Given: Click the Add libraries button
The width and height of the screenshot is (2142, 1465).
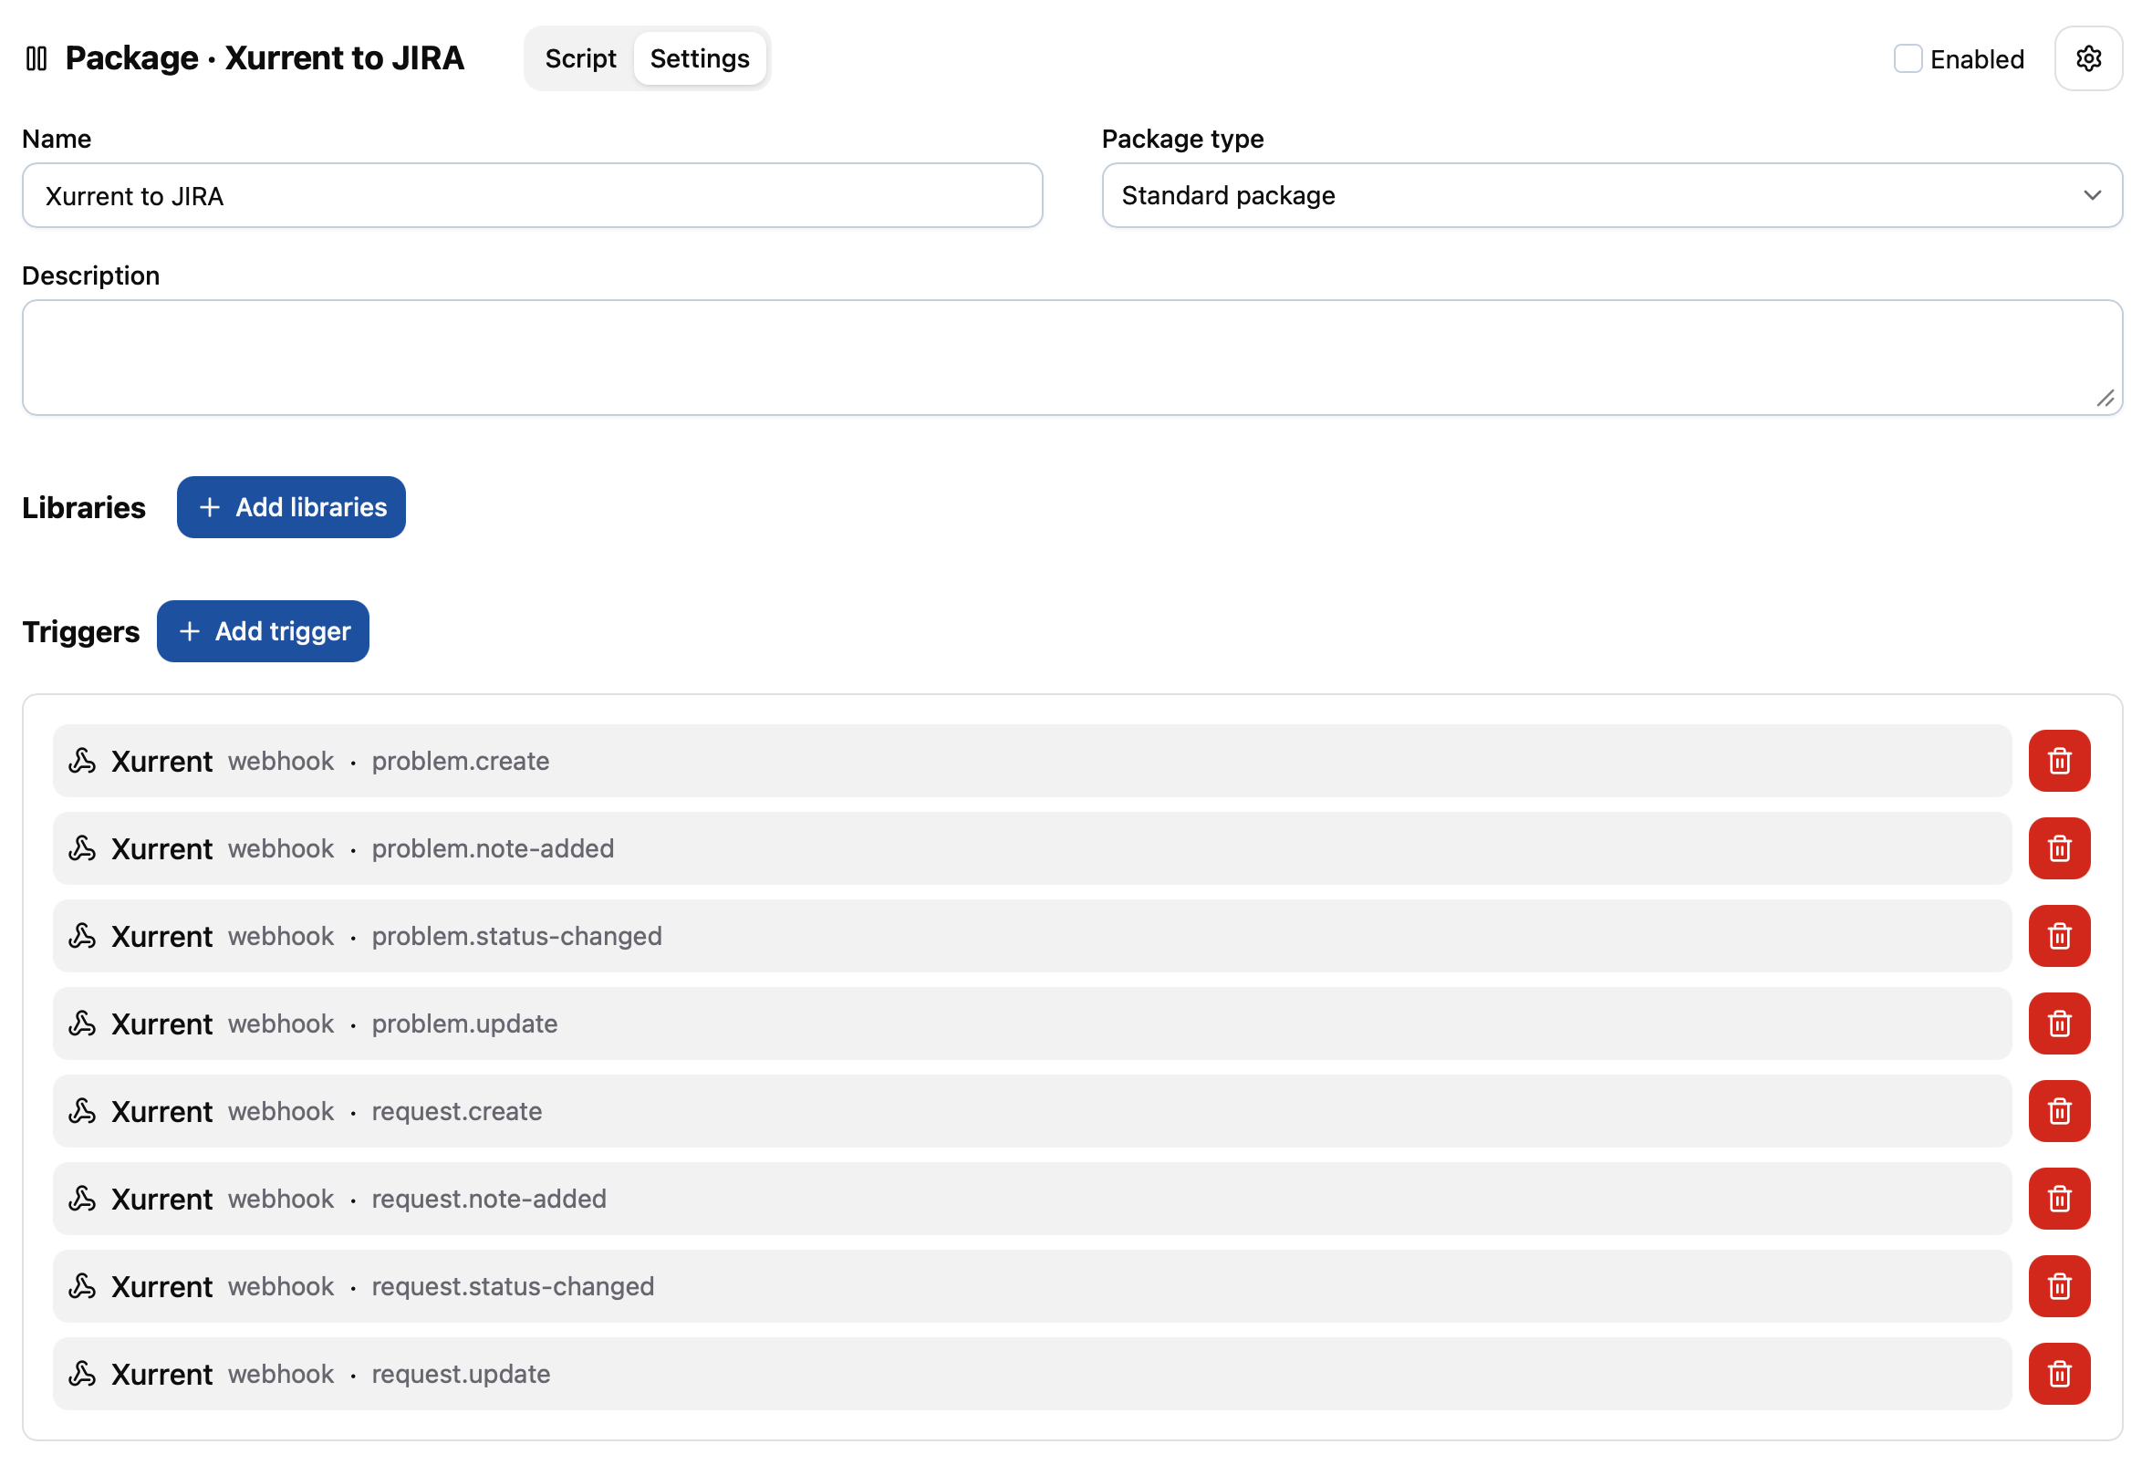Looking at the screenshot, I should click(x=291, y=507).
